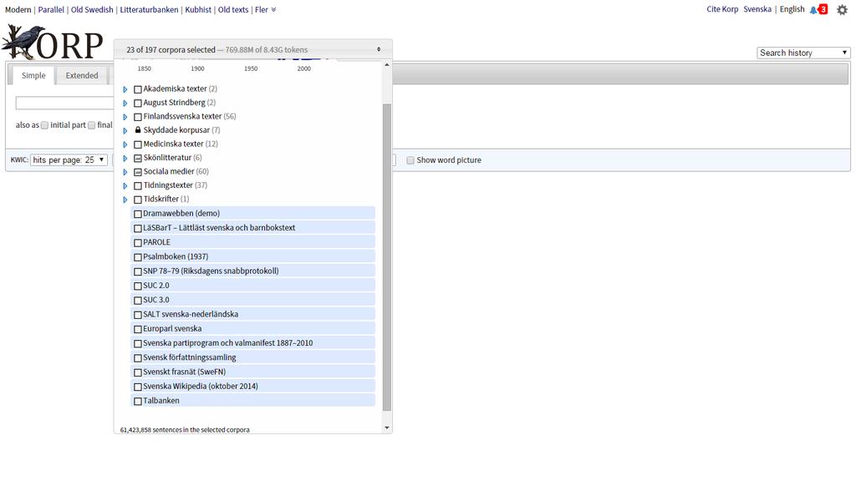Tick Svenska partiprogram och valmanifest checkbox
This screenshot has height=481, width=856.
pos(138,343)
